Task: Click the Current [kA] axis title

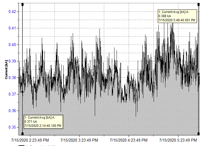Action: 6,69
